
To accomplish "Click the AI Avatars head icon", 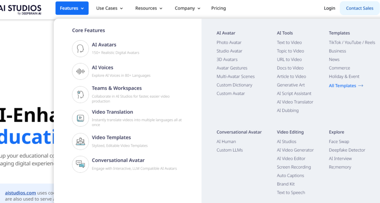I will point(80,49).
